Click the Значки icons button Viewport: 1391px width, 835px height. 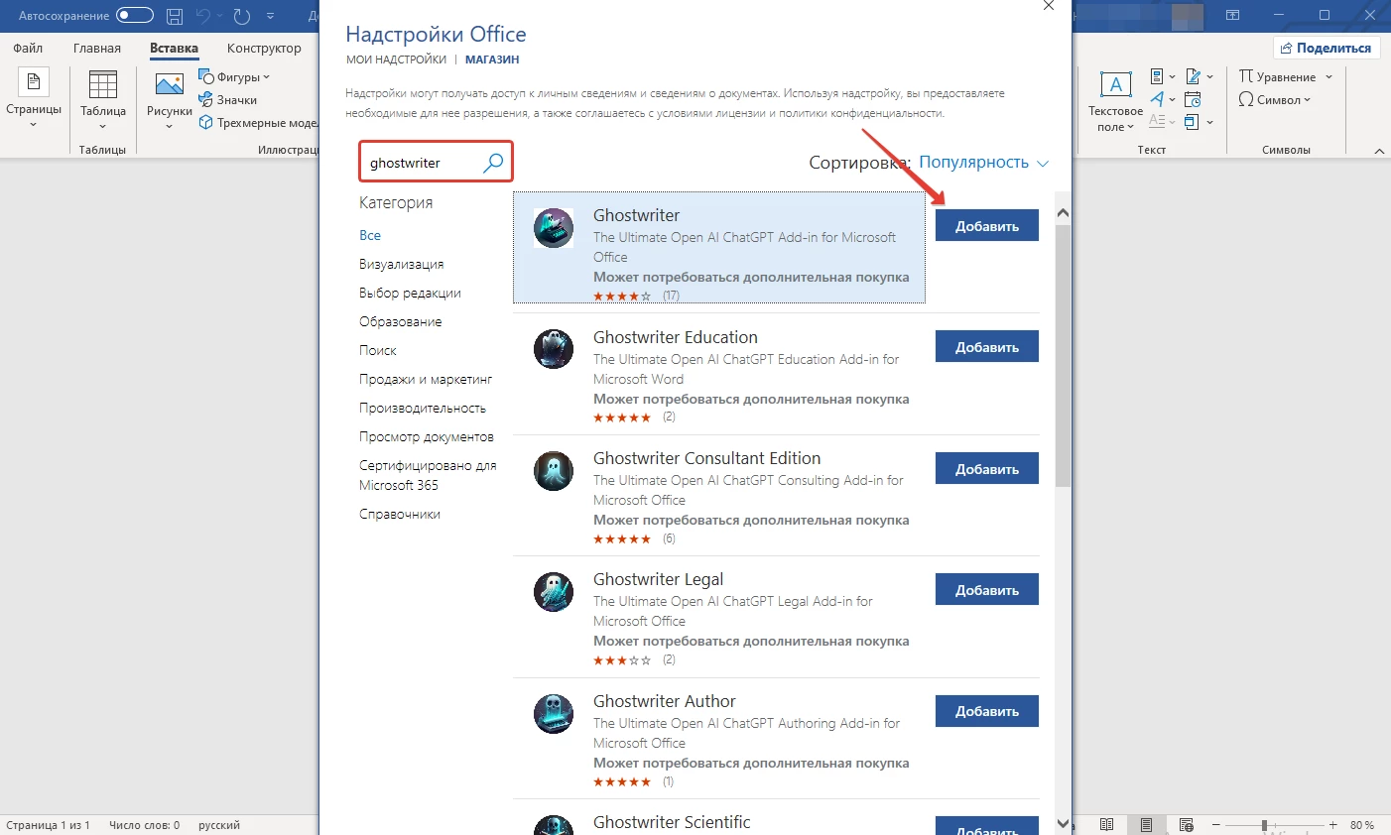[228, 99]
